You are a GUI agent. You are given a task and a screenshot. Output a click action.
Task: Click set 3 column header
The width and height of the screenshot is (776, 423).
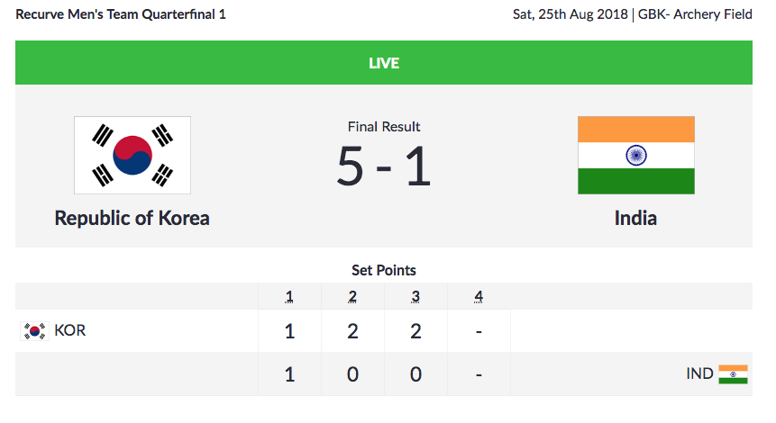pyautogui.click(x=415, y=297)
